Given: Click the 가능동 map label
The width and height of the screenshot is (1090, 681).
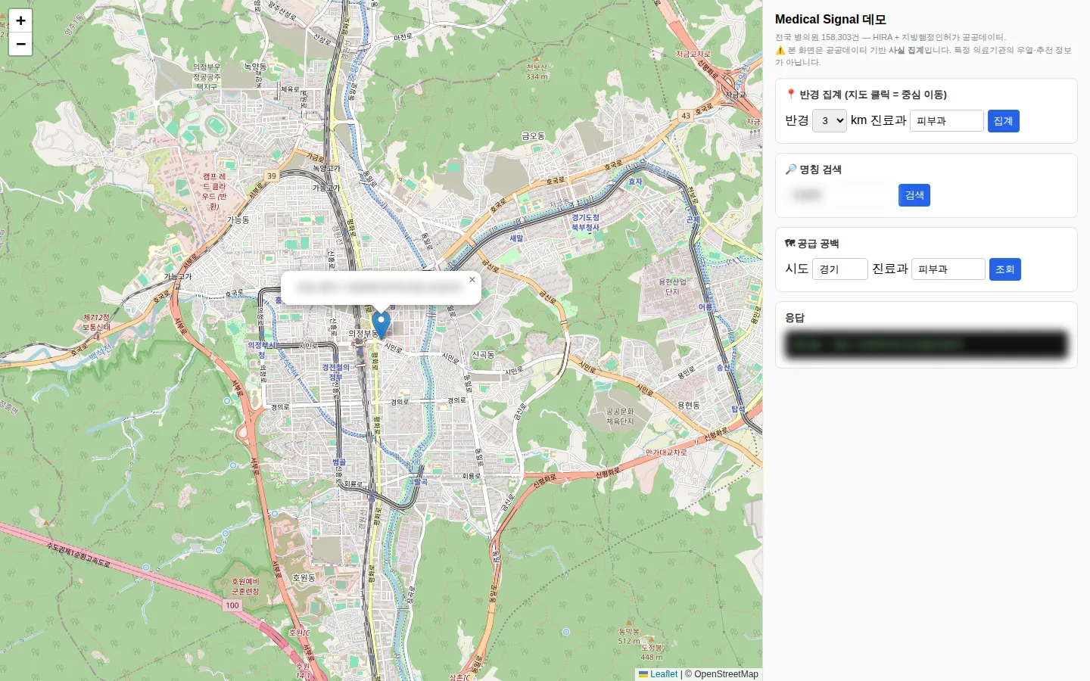Looking at the screenshot, I should pos(238,220).
